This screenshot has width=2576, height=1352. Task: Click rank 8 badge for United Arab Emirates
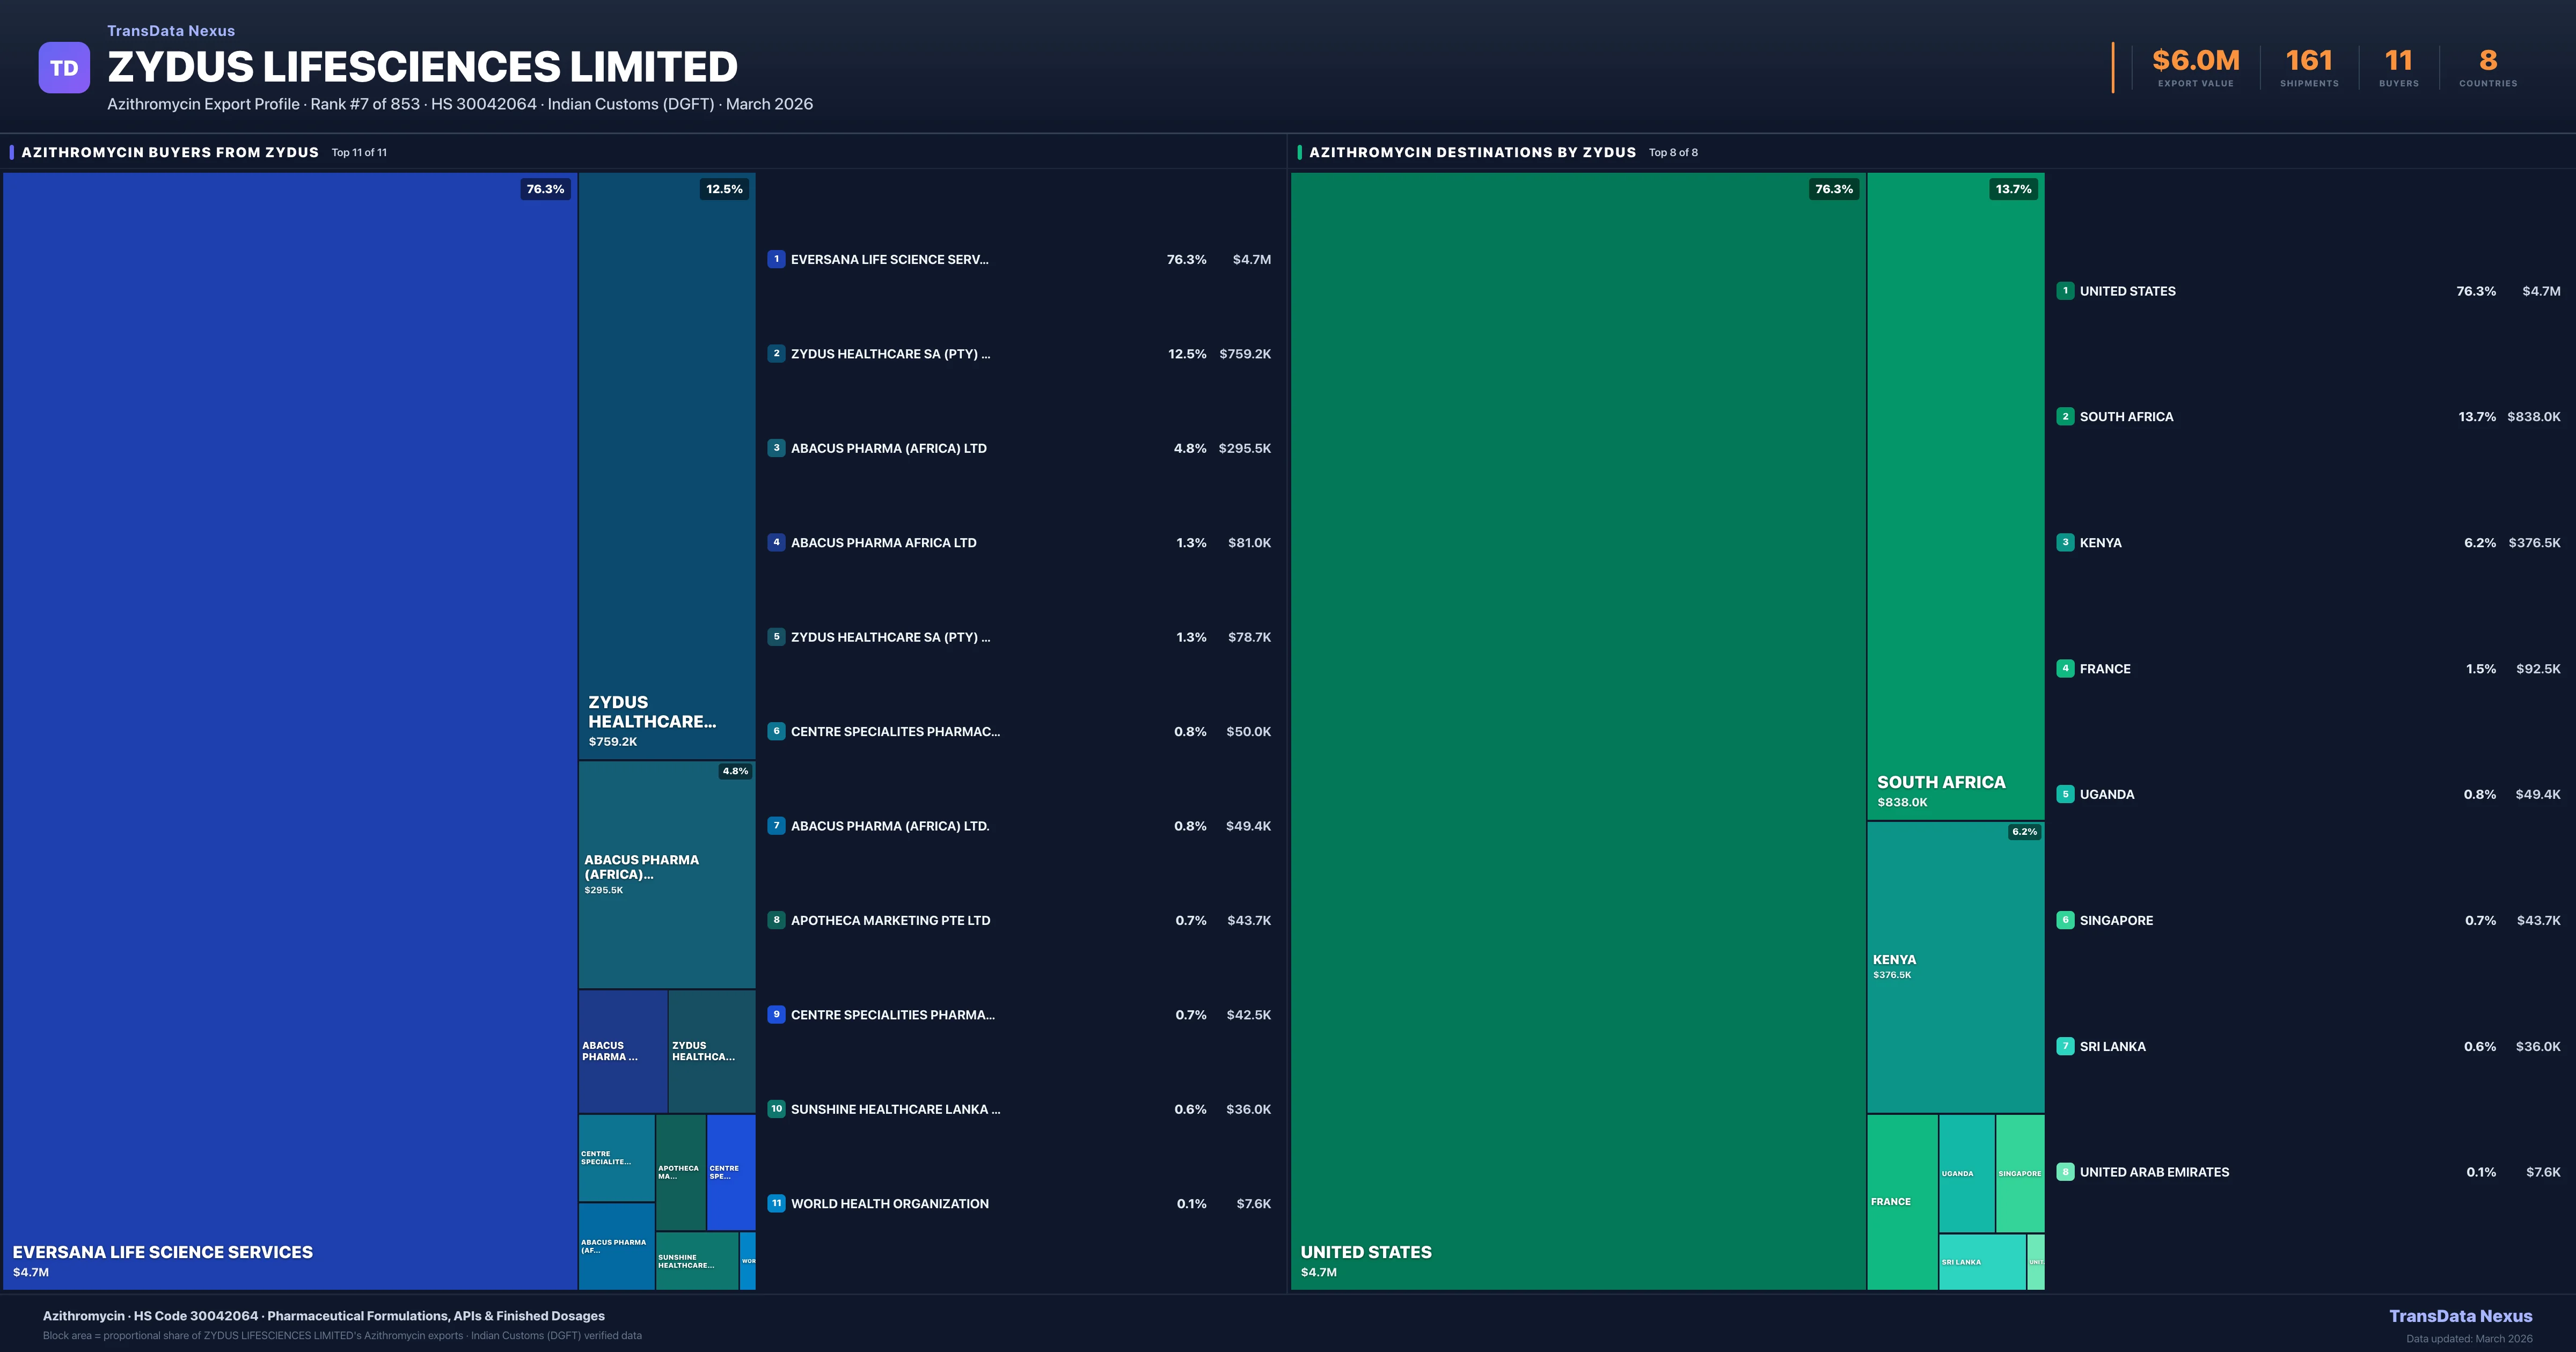(x=2065, y=1172)
